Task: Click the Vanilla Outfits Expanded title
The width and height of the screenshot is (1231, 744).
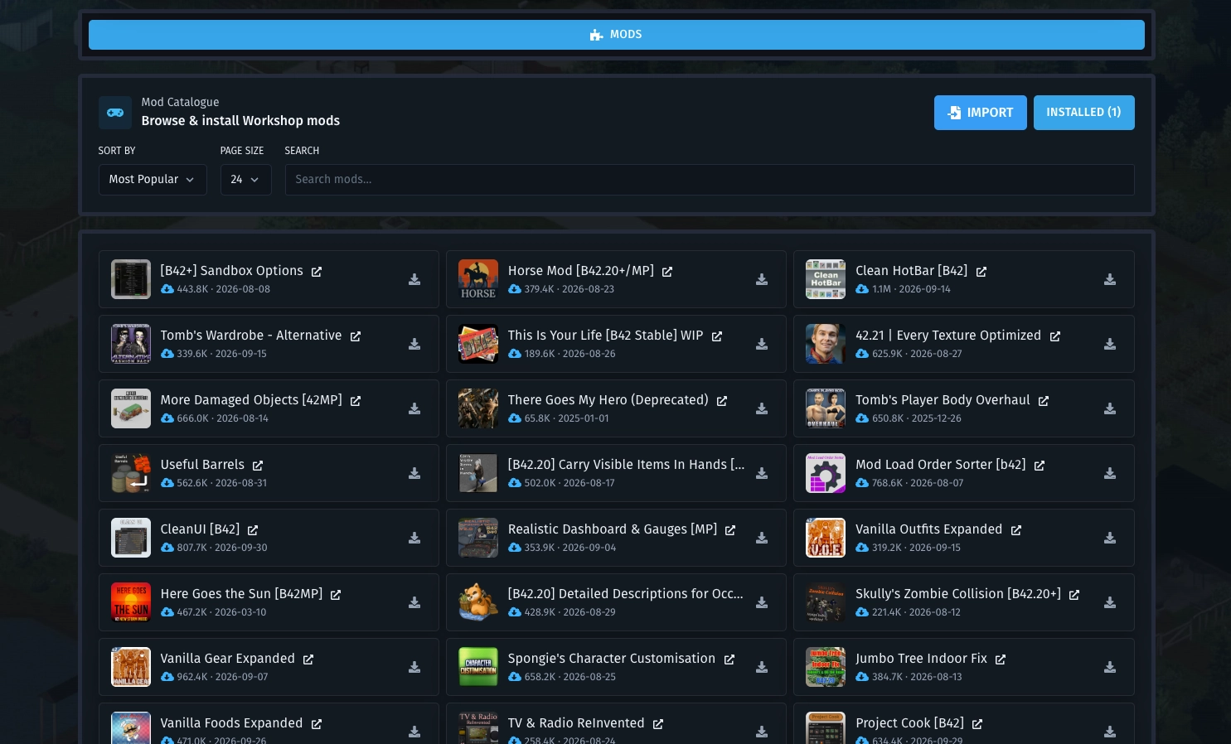Action: (x=929, y=529)
